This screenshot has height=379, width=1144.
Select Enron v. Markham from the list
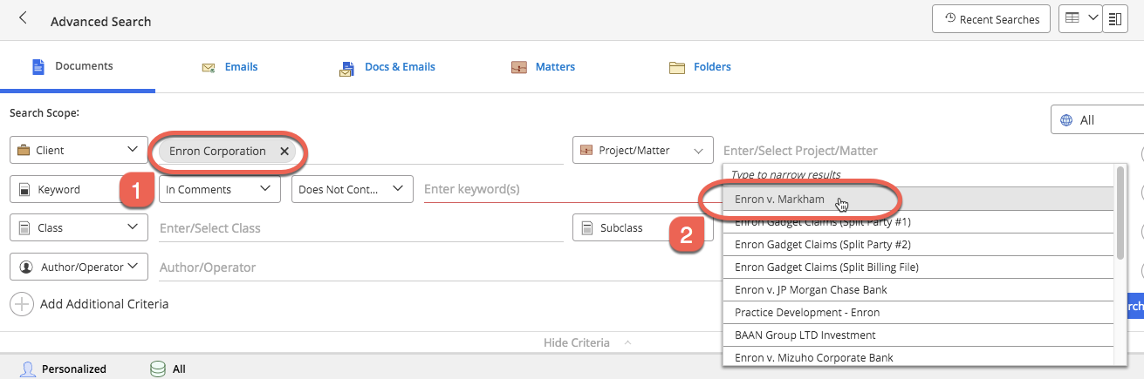tap(779, 200)
